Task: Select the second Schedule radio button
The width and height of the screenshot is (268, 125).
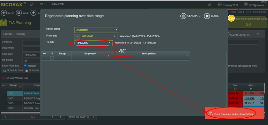Action: pos(27,71)
